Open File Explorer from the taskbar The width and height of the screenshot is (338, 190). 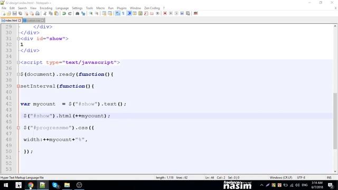(x=67, y=185)
